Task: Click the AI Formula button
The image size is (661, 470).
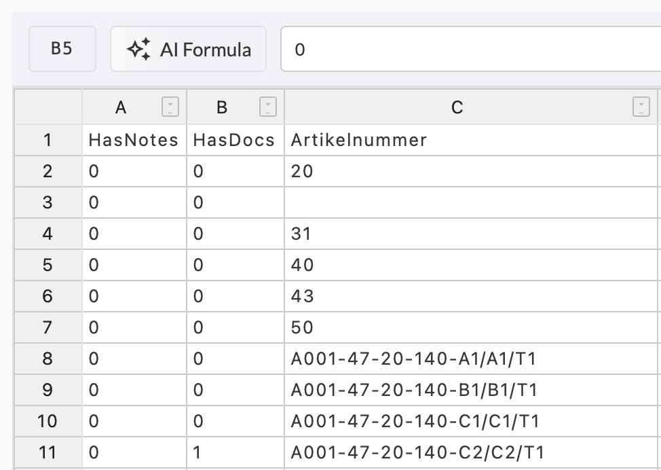Action: tap(189, 49)
